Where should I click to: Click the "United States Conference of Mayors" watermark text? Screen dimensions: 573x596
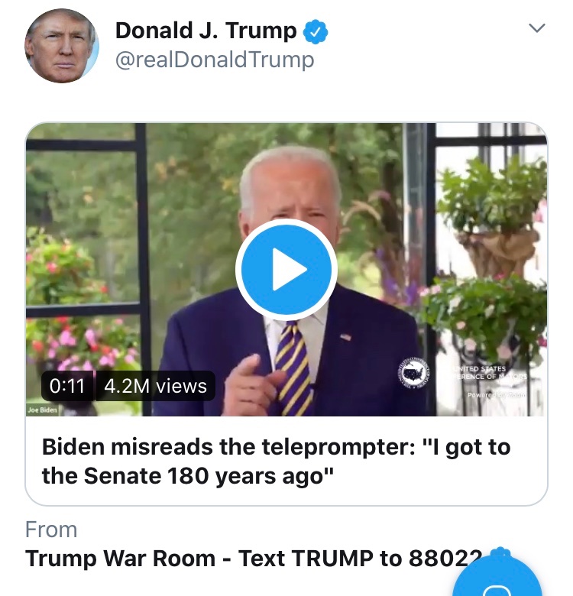point(490,373)
